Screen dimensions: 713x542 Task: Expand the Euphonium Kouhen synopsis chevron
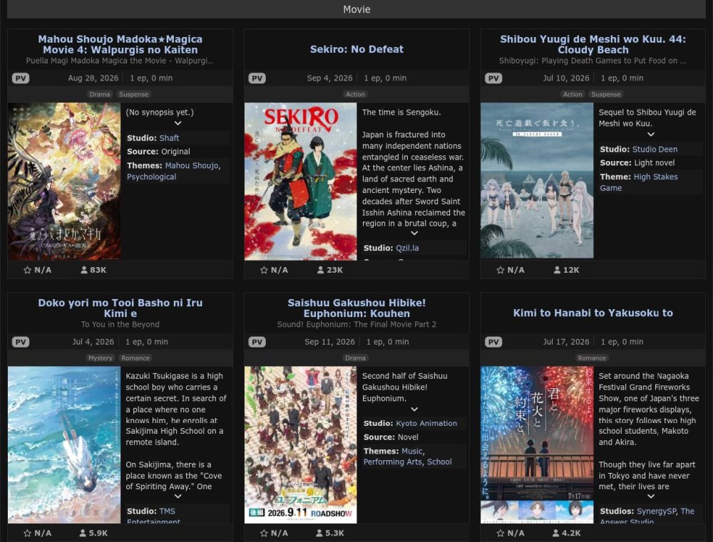tap(414, 410)
